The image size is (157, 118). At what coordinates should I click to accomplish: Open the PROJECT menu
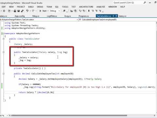[x=21, y=7]
